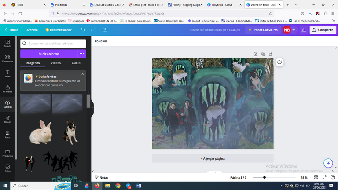338x190 pixels.
Task: Select the Boston terrier dog thumbnail
Action: point(70,132)
